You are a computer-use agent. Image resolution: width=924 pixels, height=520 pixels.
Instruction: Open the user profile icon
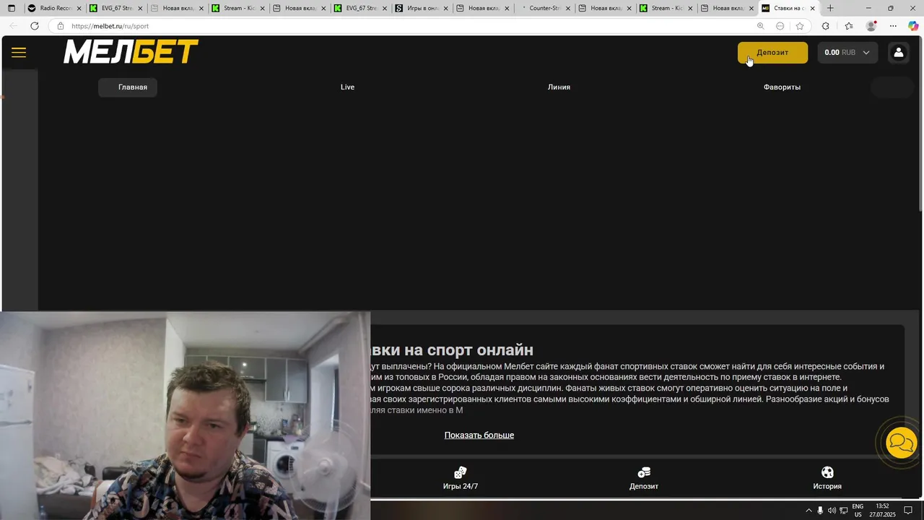pos(898,52)
